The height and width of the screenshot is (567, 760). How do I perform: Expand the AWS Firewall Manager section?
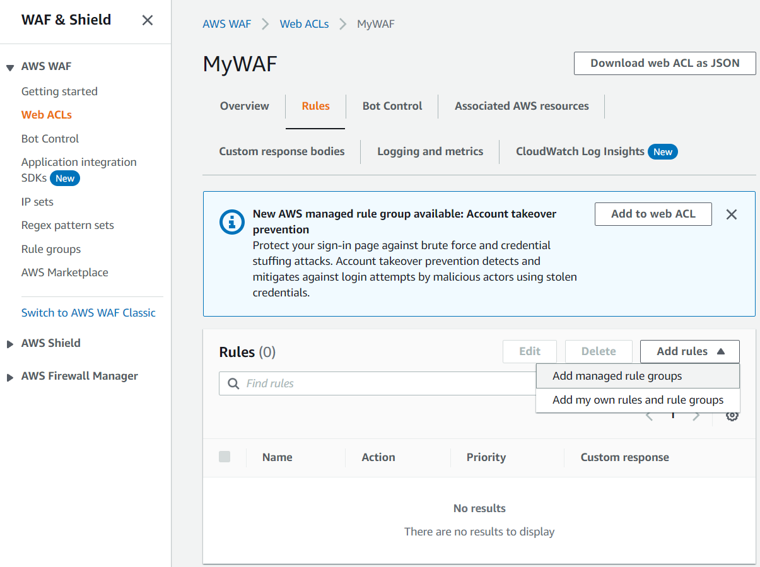10,377
